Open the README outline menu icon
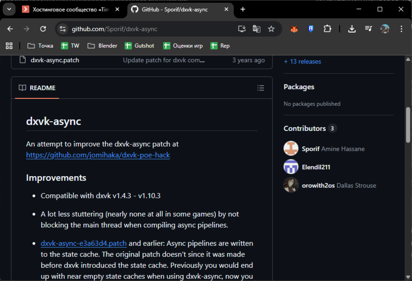412x281 pixels. [x=260, y=88]
